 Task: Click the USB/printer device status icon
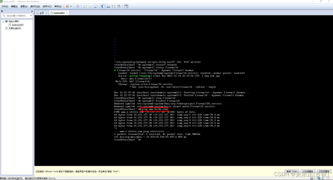pos(323,178)
